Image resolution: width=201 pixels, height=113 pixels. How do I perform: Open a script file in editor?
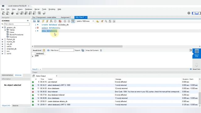tap(34, 21)
